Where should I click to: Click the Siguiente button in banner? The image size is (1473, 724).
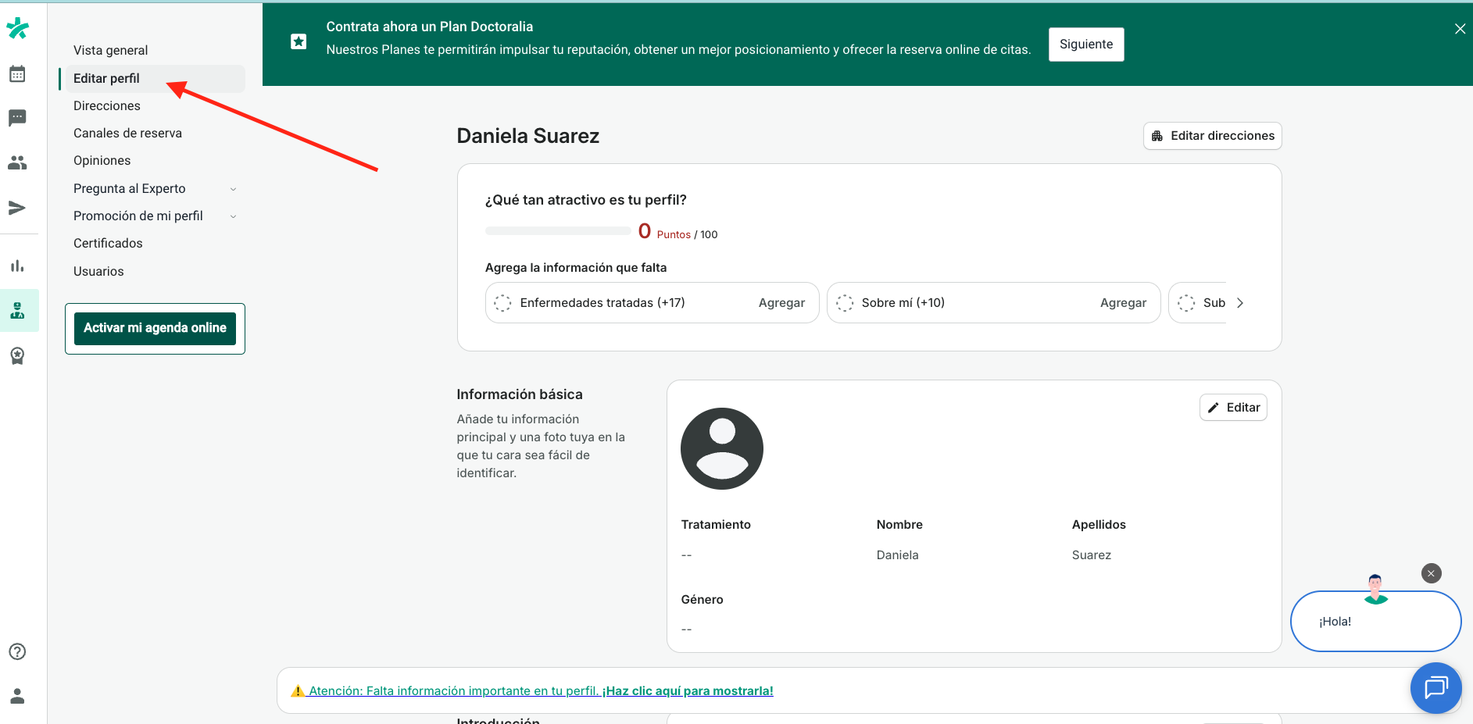point(1085,45)
